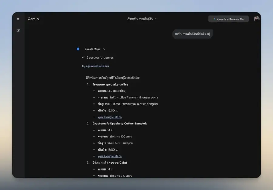Click the '(Newtro Cafe)' heading
273x190 pixels.
[110, 163]
